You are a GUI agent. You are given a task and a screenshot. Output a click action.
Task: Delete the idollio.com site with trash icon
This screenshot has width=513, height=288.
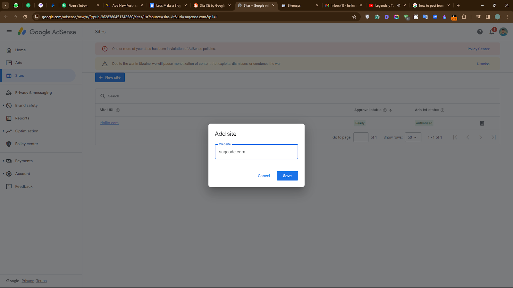[x=482, y=123]
